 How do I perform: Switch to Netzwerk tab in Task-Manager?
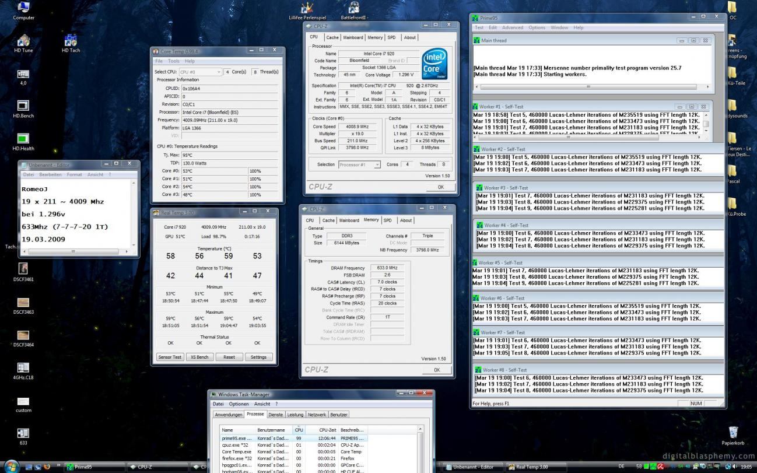tap(317, 415)
